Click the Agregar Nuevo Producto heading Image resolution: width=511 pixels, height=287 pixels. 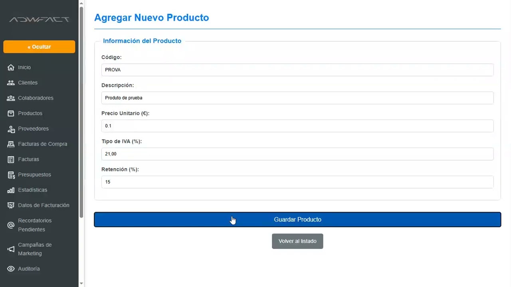click(151, 18)
